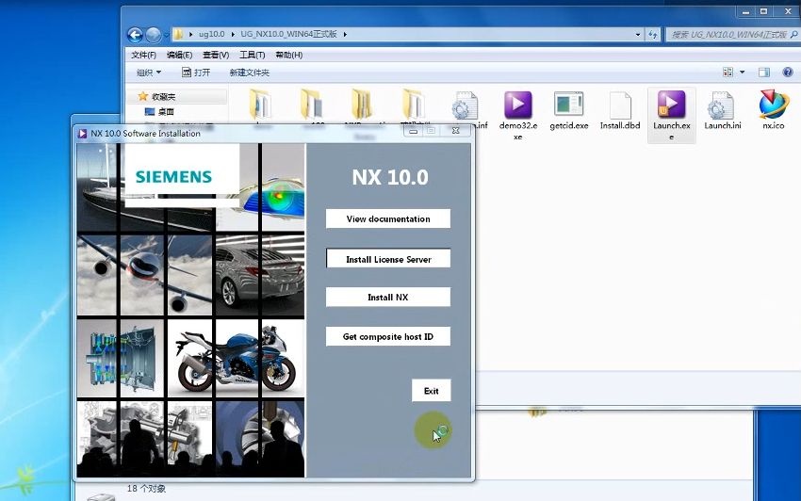
Task: Click the search magnifier icon in Explorer
Action: [793, 34]
